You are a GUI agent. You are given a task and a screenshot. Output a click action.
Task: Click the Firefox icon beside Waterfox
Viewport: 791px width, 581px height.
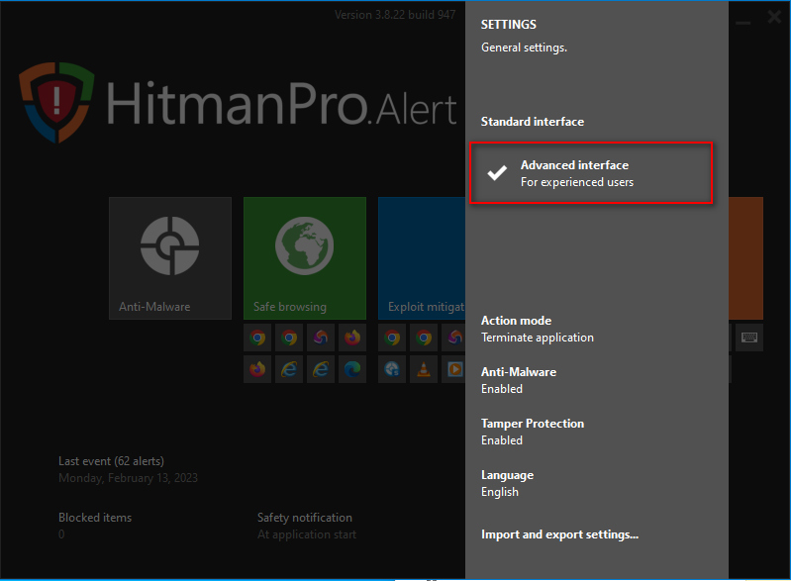(x=352, y=338)
